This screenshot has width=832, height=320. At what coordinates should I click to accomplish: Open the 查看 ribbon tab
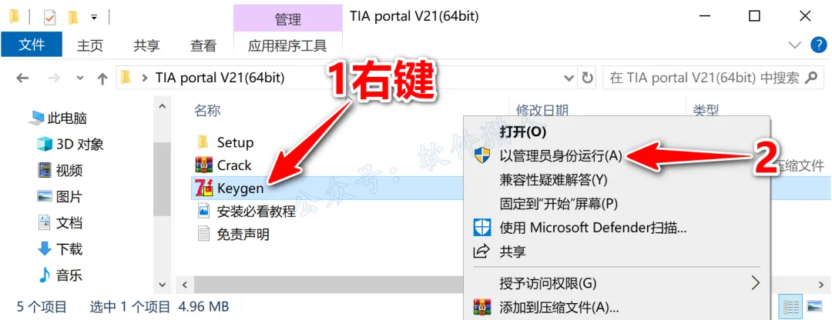(203, 46)
